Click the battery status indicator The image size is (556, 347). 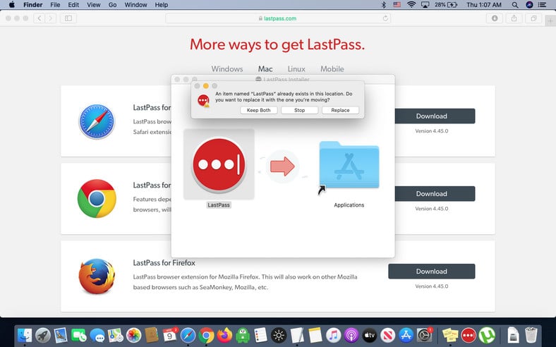[446, 5]
